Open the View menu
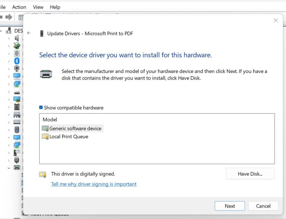The width and height of the screenshot is (286, 219). [x=38, y=7]
